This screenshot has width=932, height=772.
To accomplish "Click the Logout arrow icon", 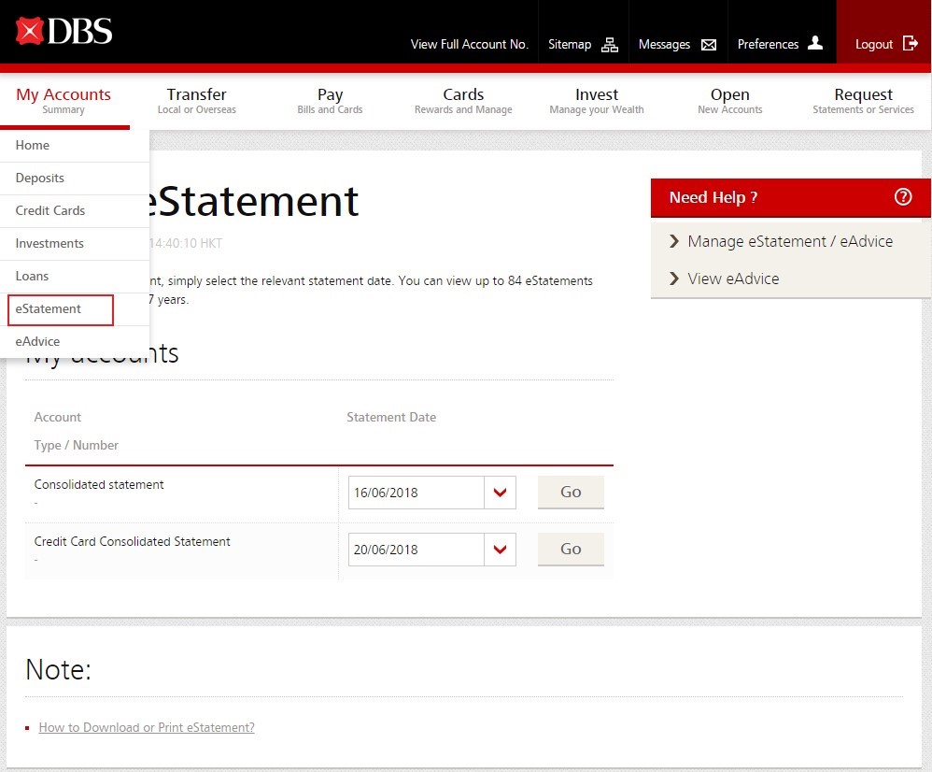I will click(x=911, y=44).
